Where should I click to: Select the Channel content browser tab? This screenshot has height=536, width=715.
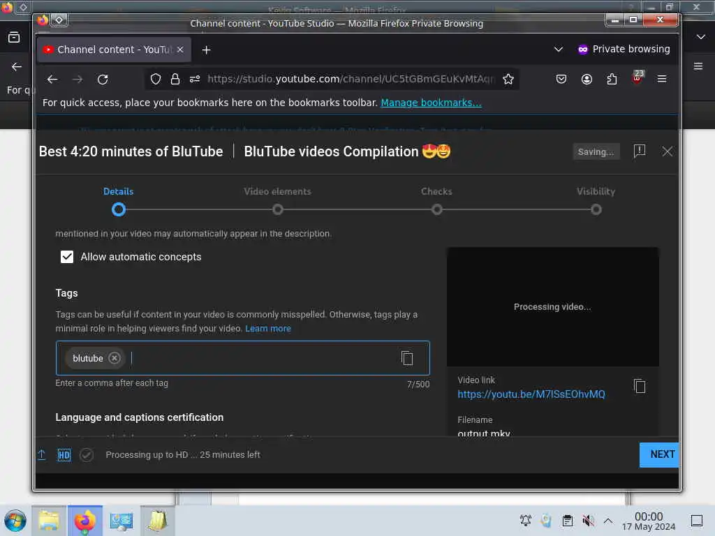click(x=114, y=50)
